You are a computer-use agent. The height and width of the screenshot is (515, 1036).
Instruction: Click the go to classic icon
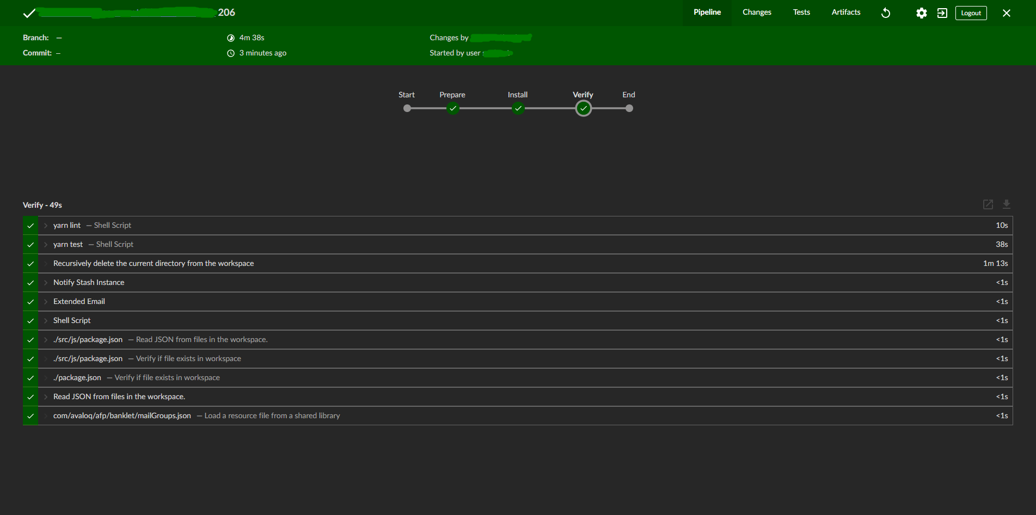[x=942, y=13]
